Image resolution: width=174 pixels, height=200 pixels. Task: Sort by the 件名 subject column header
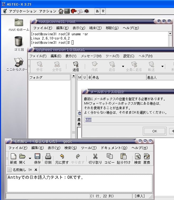[119, 77]
